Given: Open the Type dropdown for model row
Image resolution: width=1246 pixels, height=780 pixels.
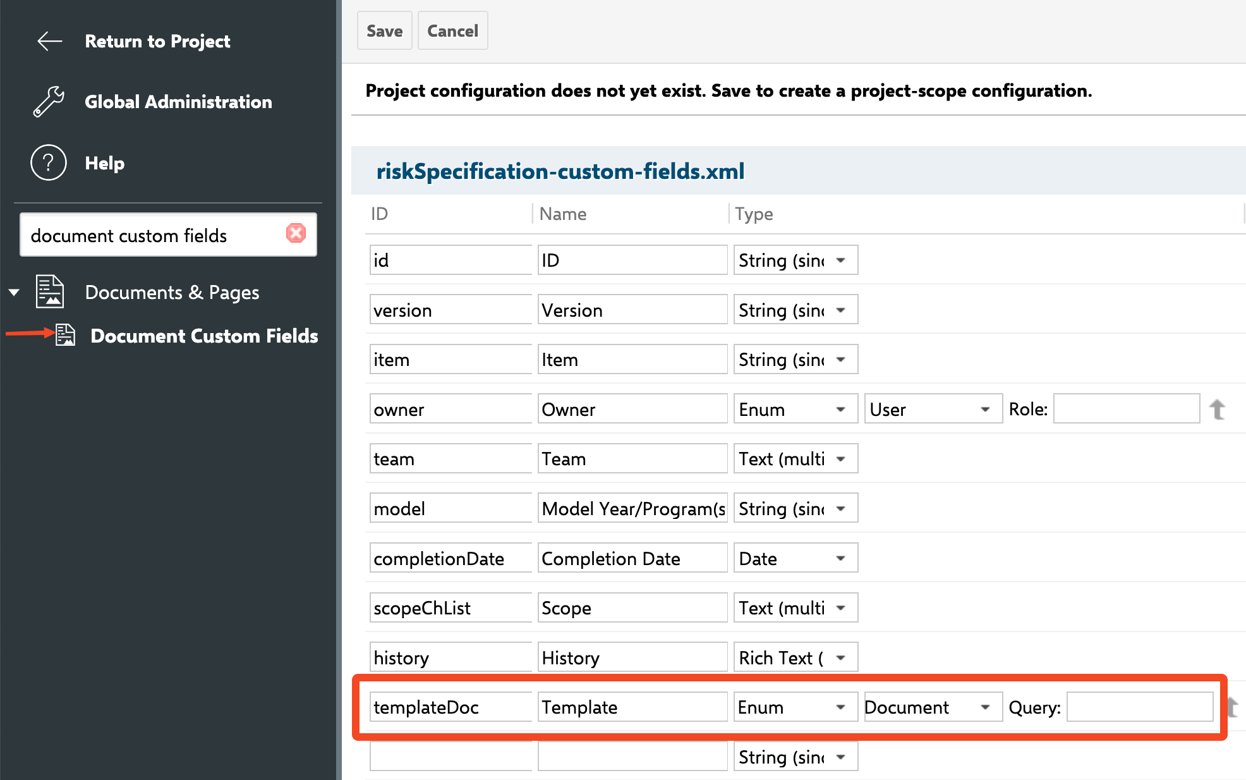Looking at the screenshot, I should [x=795, y=508].
